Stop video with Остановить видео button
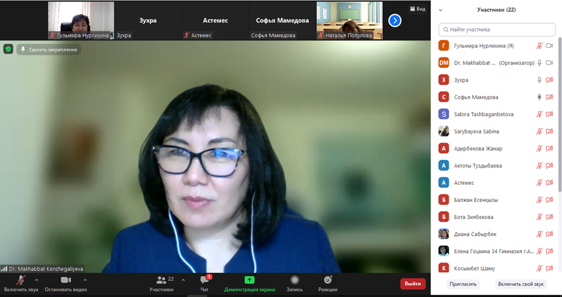The width and height of the screenshot is (562, 297). click(66, 284)
